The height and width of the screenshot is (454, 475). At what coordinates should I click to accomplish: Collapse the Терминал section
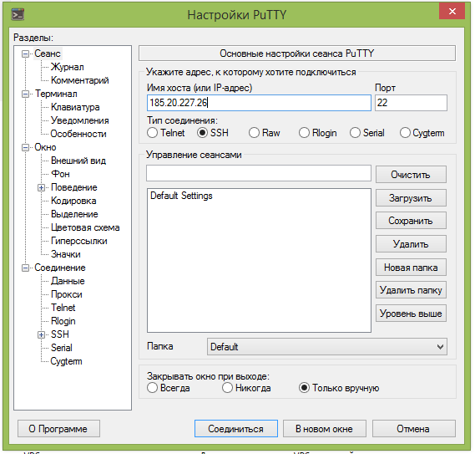(x=25, y=94)
